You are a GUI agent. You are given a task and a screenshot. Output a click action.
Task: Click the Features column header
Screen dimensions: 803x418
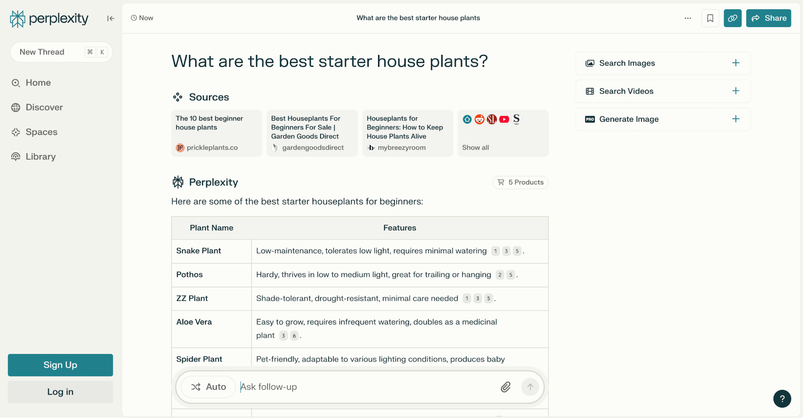[400, 228]
